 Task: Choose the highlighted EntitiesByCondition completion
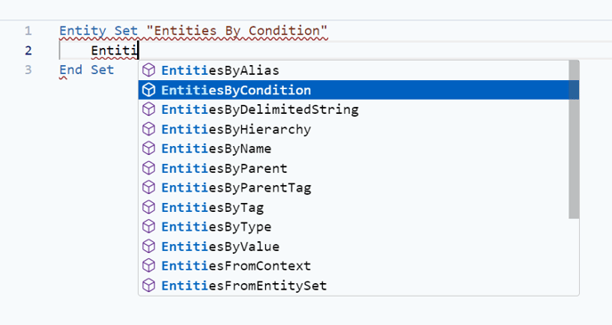[x=354, y=90]
